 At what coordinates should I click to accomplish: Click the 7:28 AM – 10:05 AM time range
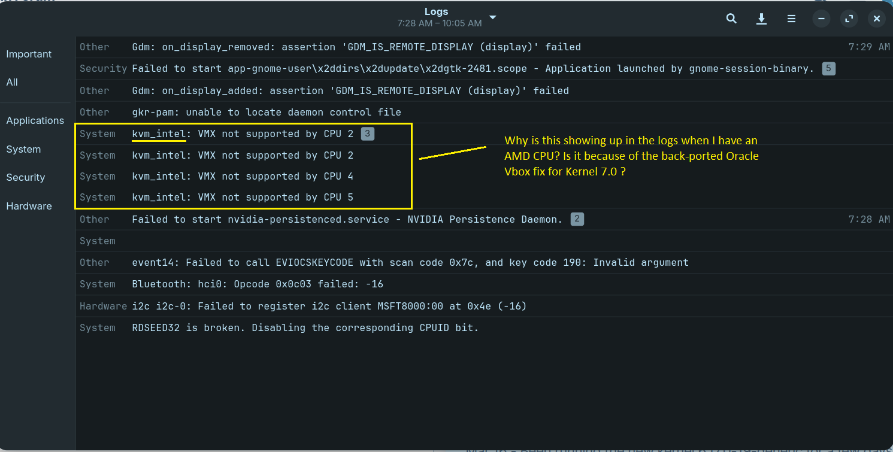[x=439, y=23]
